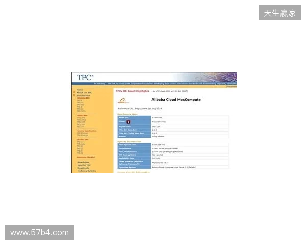
Task: Open TPC-Energy specification link
Action: click(x=82, y=135)
